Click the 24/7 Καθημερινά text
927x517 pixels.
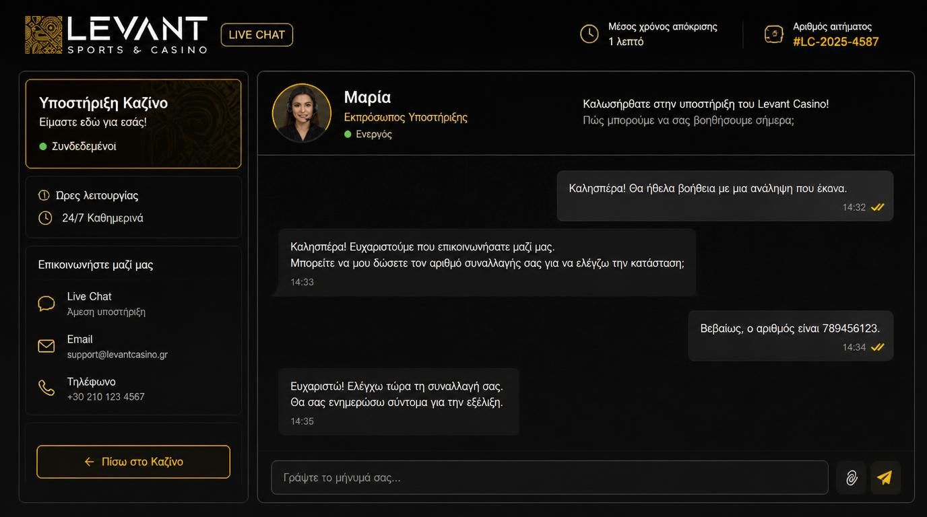click(x=102, y=218)
